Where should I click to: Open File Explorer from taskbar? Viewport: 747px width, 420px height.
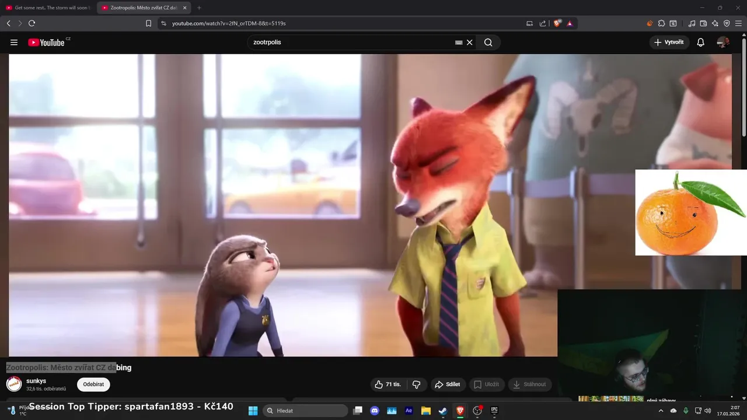tap(426, 411)
